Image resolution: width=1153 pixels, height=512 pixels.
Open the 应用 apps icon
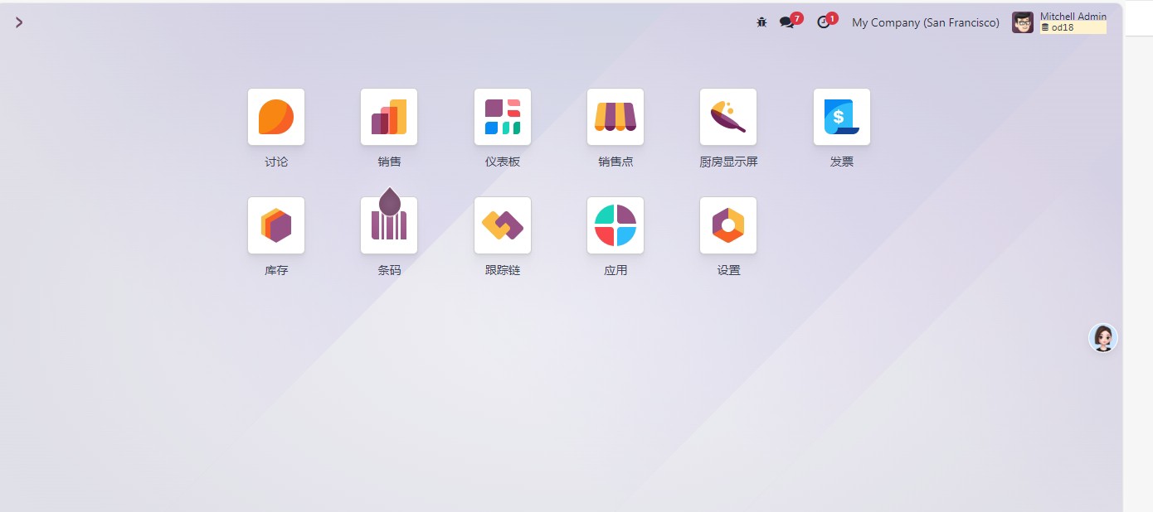(615, 225)
